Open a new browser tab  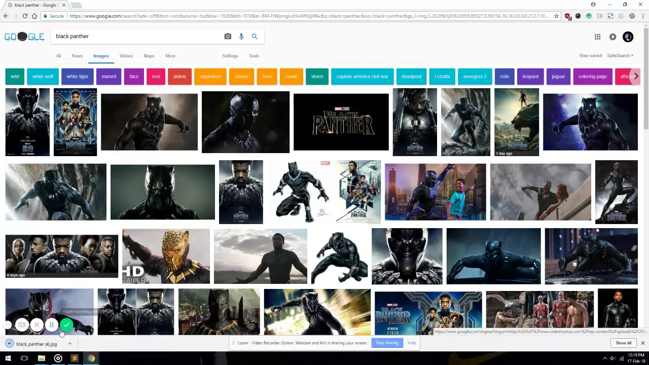tap(76, 5)
